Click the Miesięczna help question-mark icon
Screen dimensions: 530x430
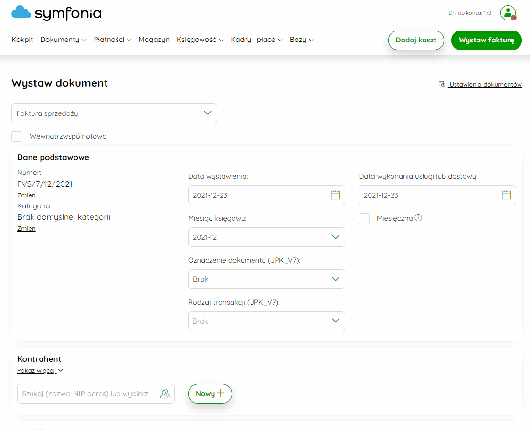[x=418, y=218]
